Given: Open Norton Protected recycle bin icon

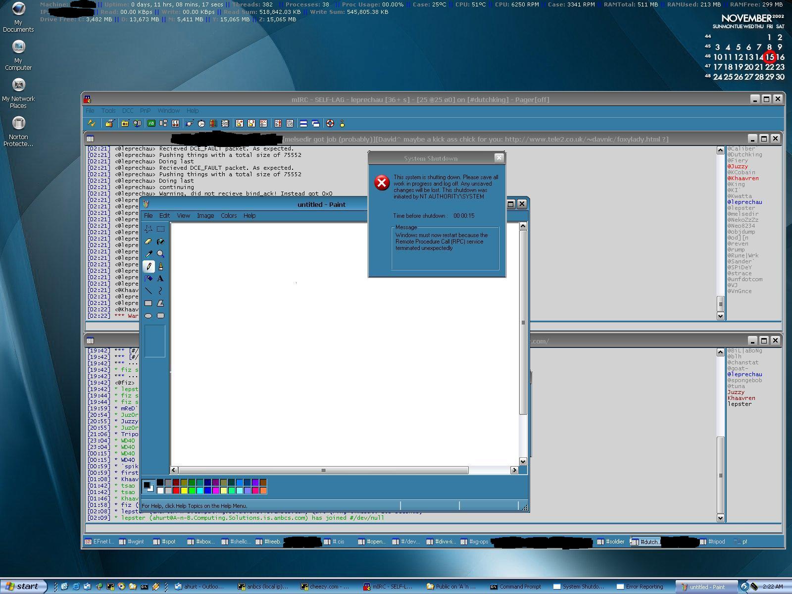Looking at the screenshot, I should tap(18, 132).
